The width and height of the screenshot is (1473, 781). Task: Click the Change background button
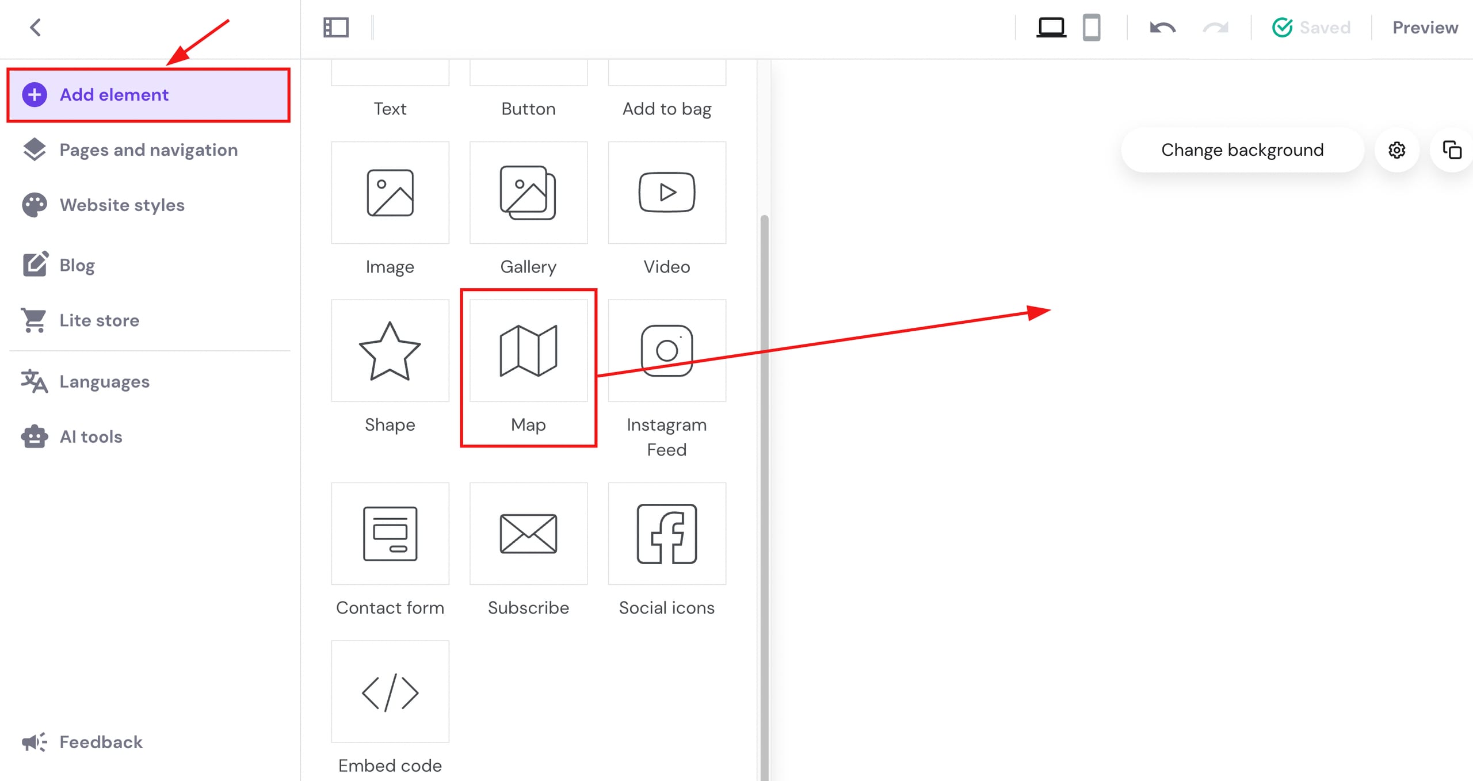click(1242, 150)
